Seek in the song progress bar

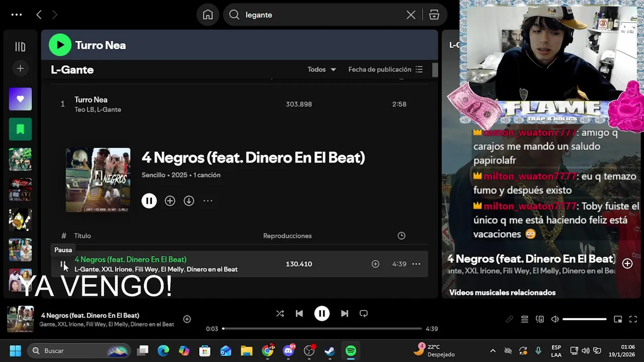[322, 328]
